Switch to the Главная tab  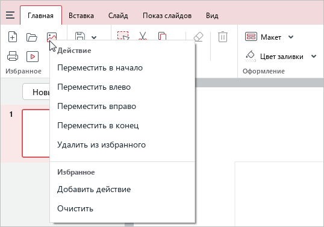pos(41,16)
